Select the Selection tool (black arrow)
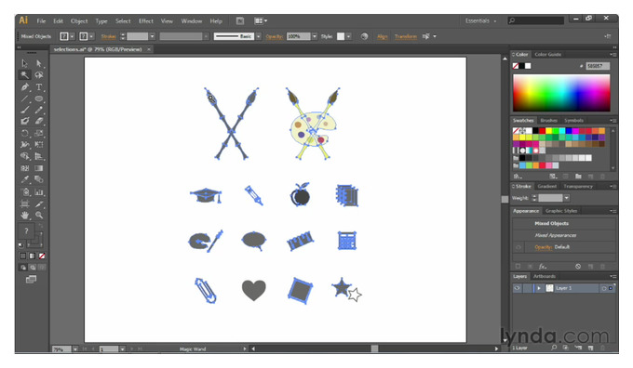 [24, 63]
